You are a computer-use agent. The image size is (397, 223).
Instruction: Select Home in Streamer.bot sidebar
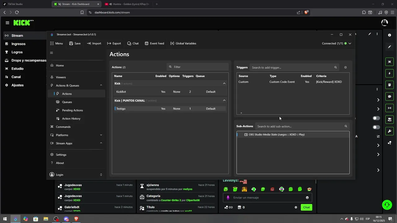point(76,65)
